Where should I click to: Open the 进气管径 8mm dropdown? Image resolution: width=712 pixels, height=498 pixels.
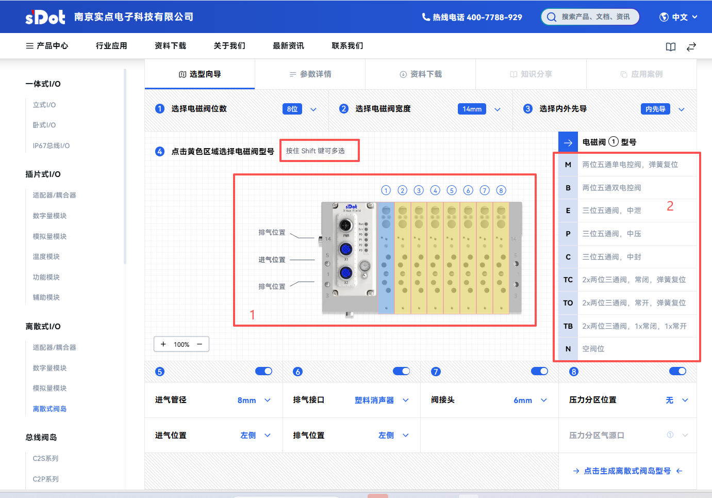tap(268, 400)
